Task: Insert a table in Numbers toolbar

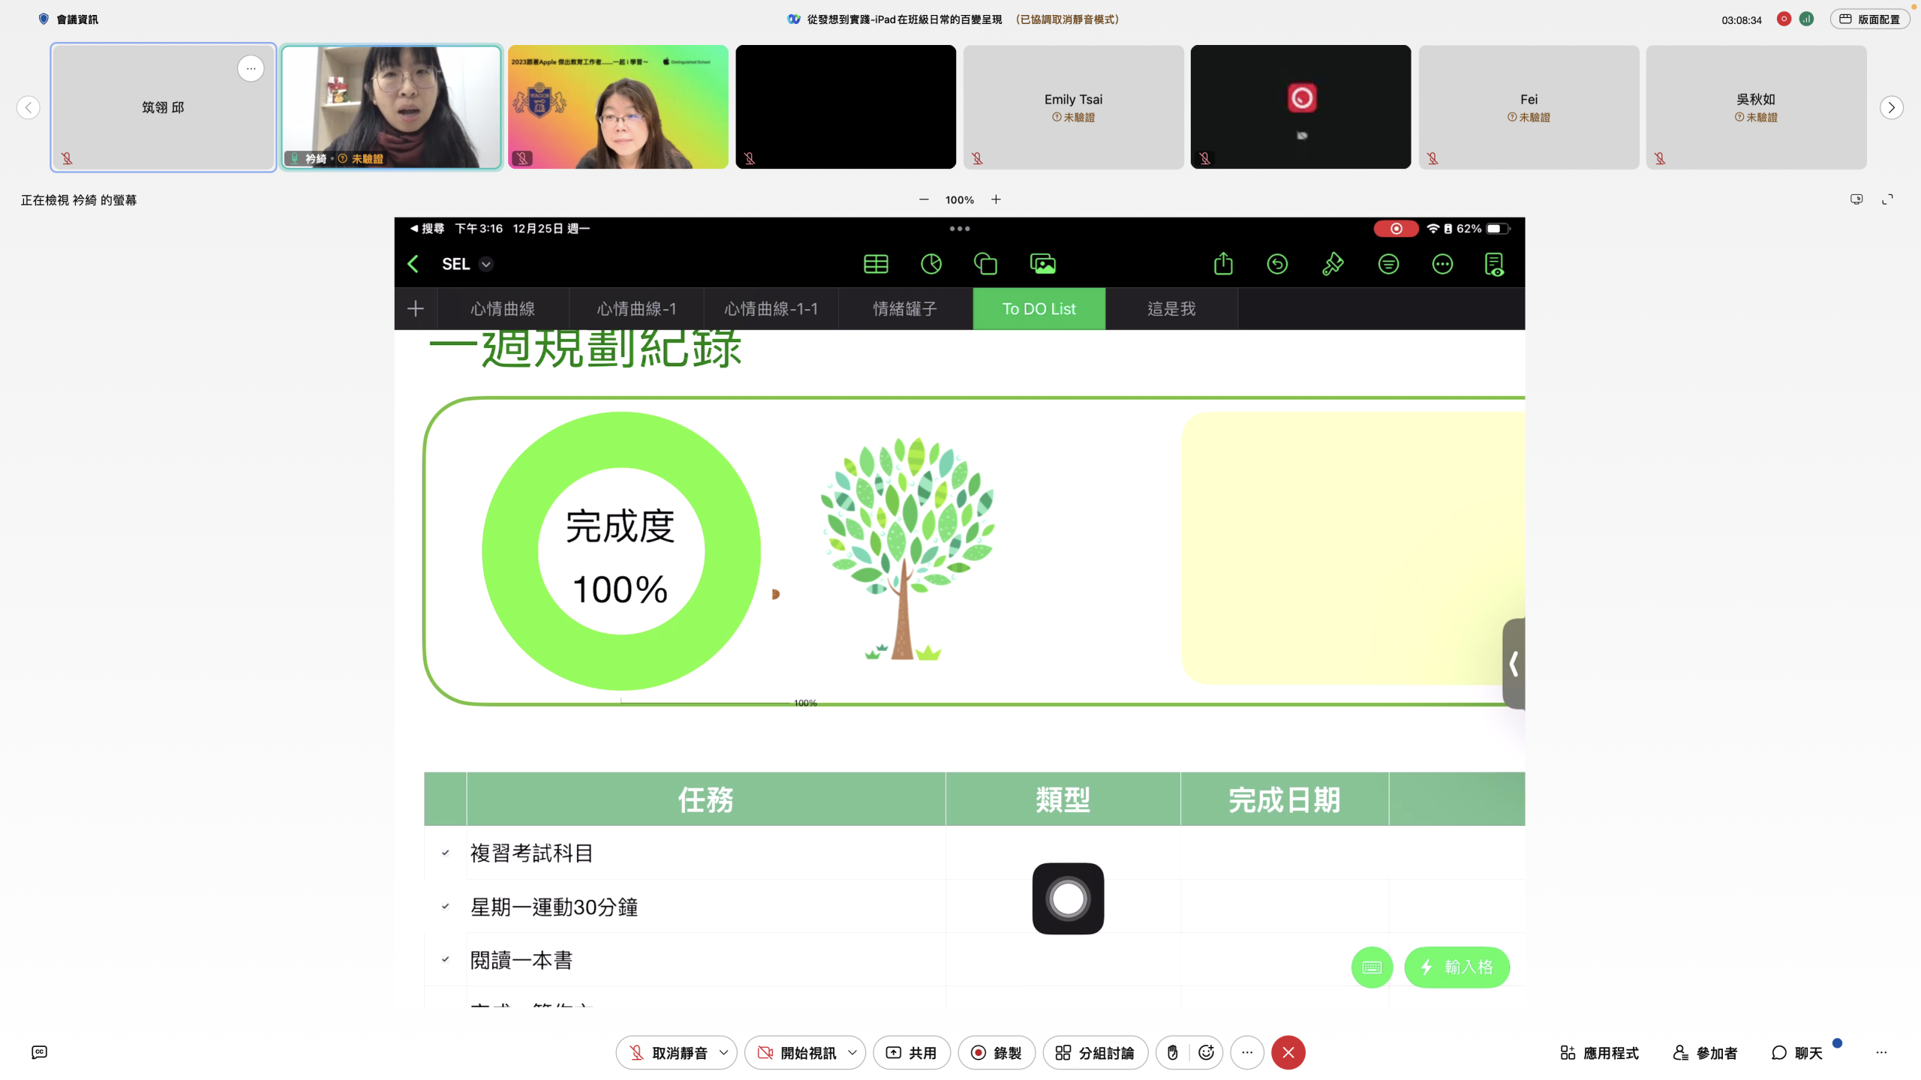Action: [x=876, y=264]
